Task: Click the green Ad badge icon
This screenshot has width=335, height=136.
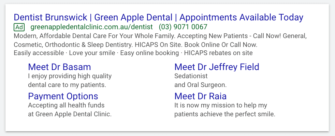Action: [19, 27]
